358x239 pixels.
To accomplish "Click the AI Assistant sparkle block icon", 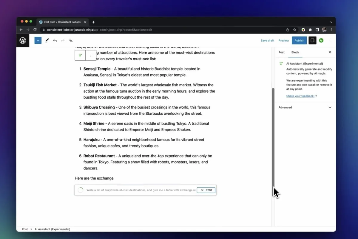I will point(80,55).
